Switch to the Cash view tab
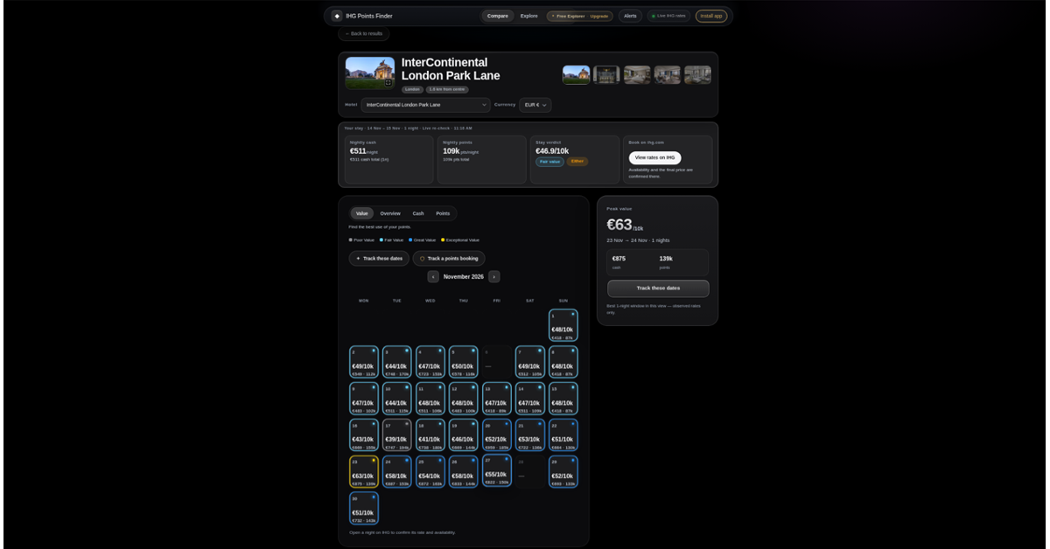Screen dimensions: 1050x549 (418, 213)
